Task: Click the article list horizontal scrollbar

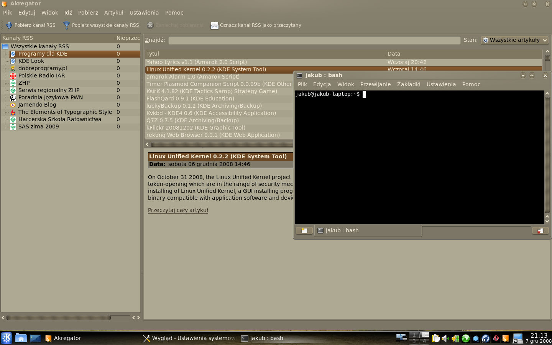Action: (222, 145)
